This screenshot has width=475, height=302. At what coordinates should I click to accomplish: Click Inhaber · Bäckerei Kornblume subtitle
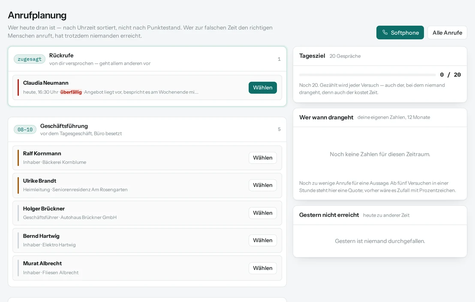click(54, 163)
